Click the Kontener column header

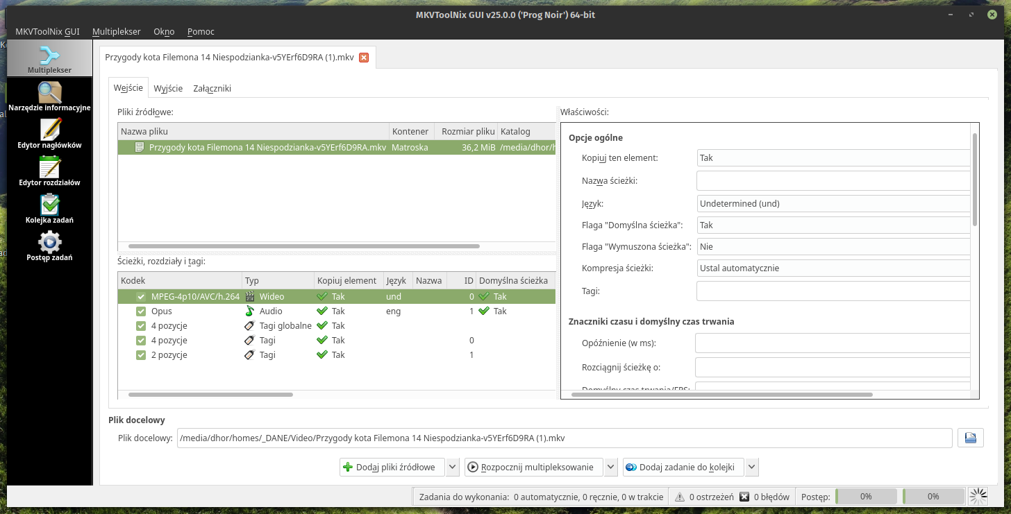412,131
